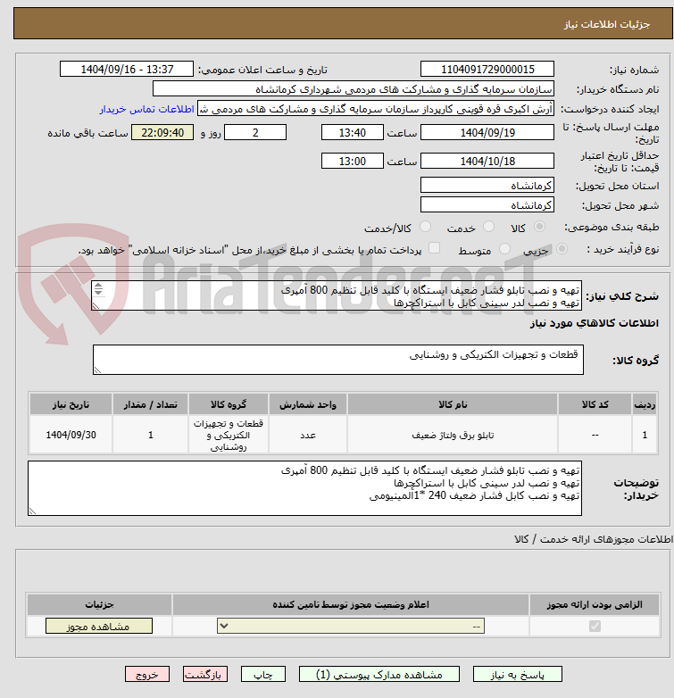The height and width of the screenshot is (698, 674).
Task: Open the اعلام وضعیت مجوز dropdown
Action: click(351, 626)
